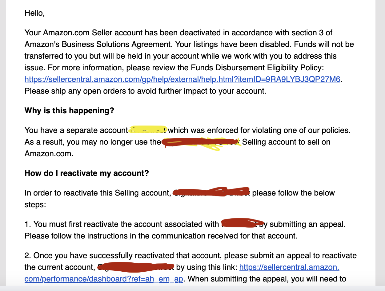Click the "Amazon's Business Solutions Agreement" text
This screenshot has width=385, height=291.
click(99, 45)
